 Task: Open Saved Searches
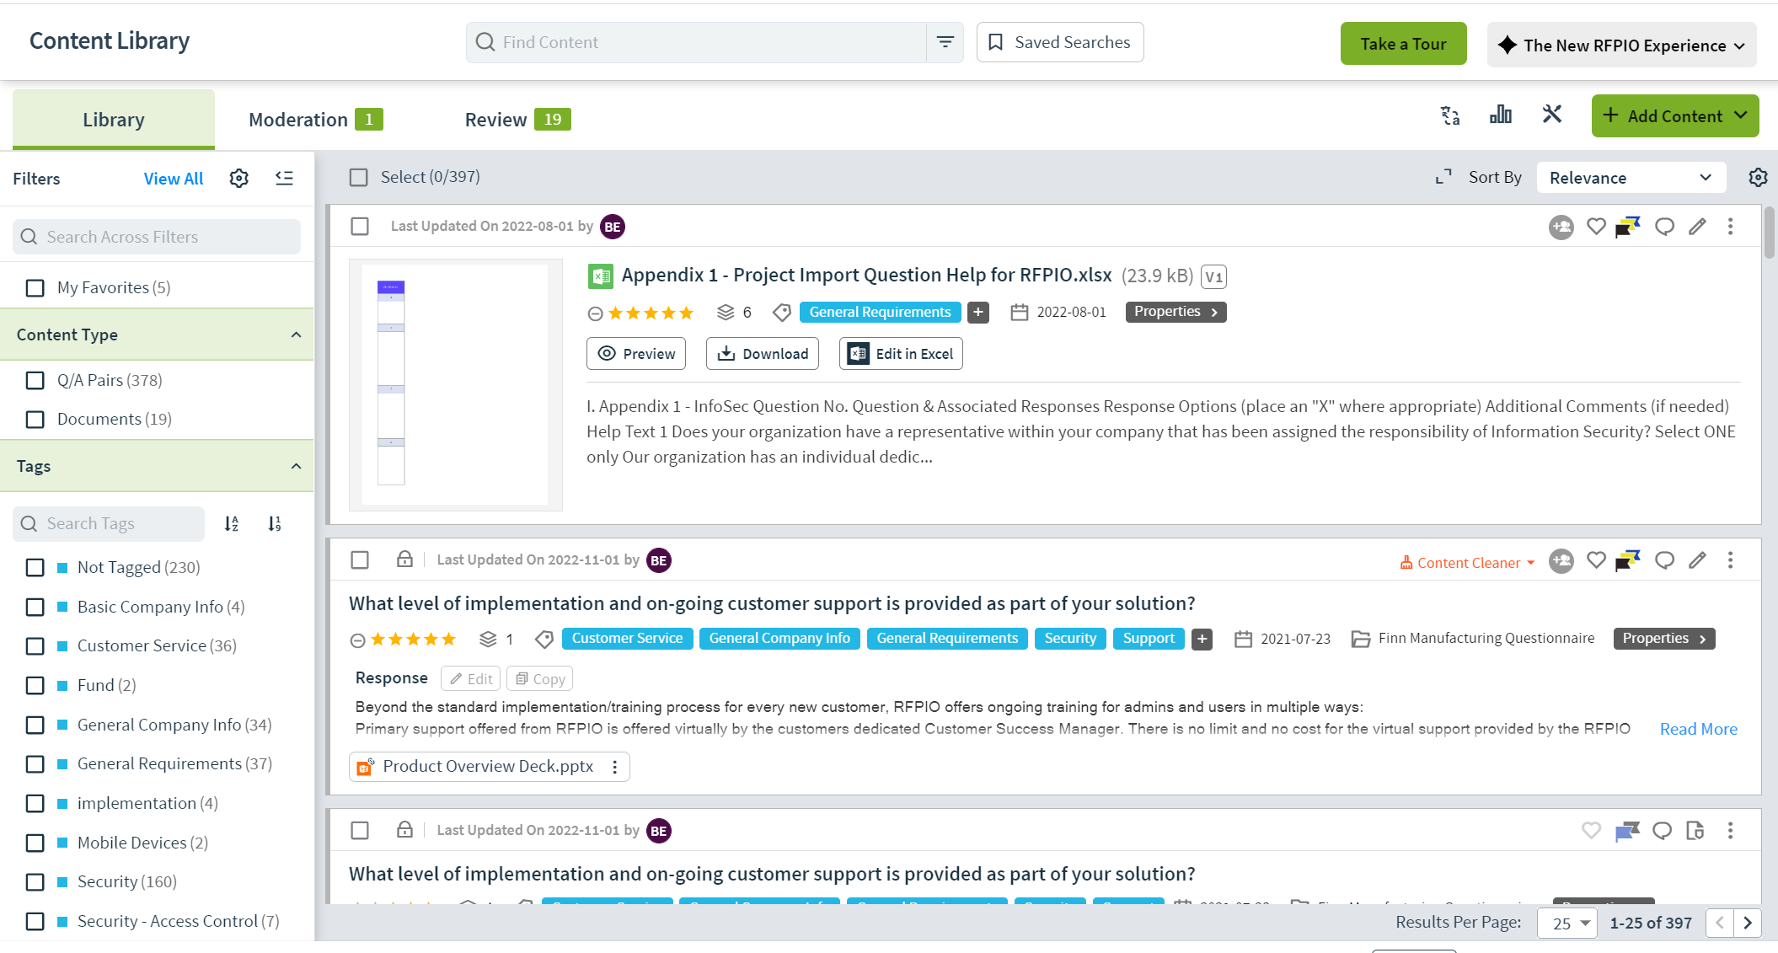click(1060, 42)
